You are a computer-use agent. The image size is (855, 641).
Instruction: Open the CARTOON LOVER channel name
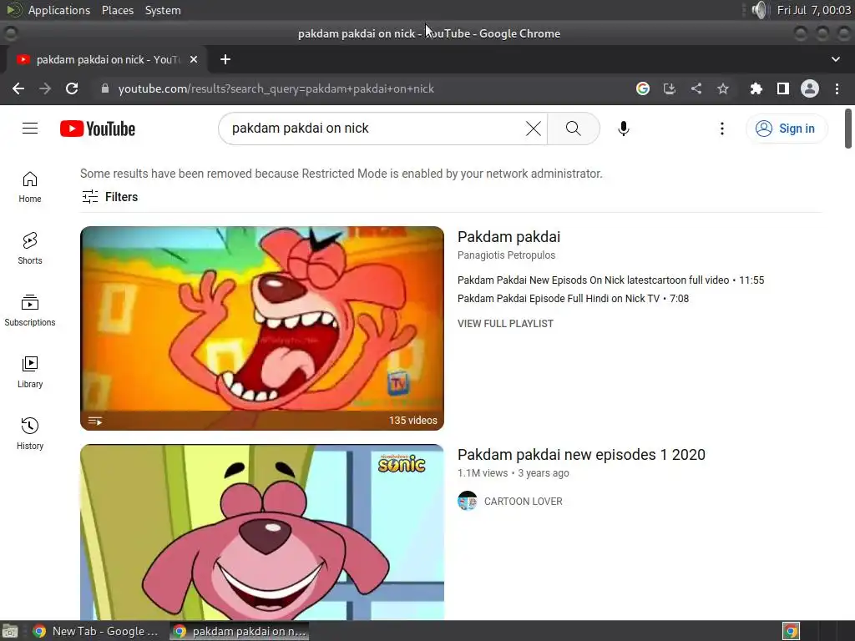click(x=523, y=502)
